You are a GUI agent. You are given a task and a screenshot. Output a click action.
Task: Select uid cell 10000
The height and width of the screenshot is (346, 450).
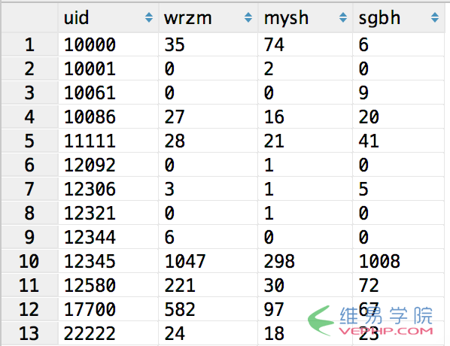[x=108, y=44]
